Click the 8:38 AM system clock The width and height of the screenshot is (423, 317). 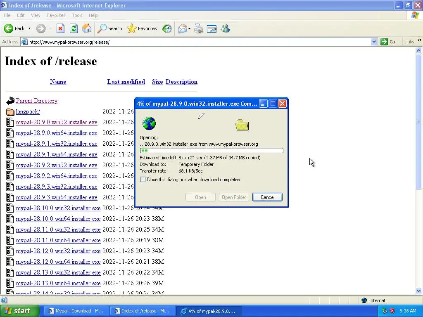click(408, 311)
